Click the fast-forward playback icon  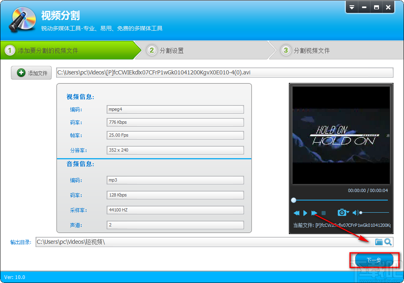pyautogui.click(x=314, y=213)
